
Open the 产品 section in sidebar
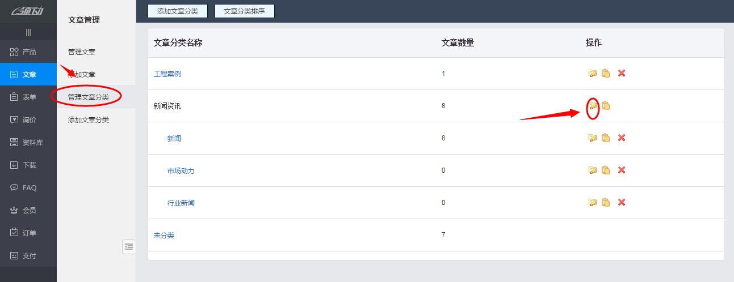click(x=28, y=52)
